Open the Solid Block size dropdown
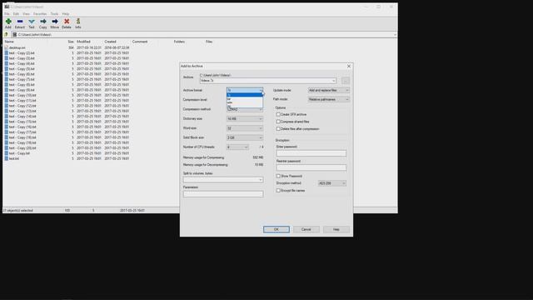533x300 pixels. pyautogui.click(x=245, y=137)
